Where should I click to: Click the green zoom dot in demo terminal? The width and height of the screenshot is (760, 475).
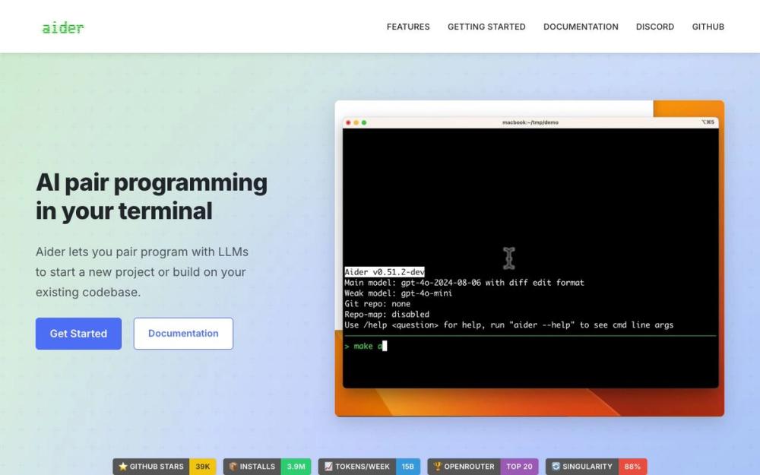pyautogui.click(x=364, y=122)
